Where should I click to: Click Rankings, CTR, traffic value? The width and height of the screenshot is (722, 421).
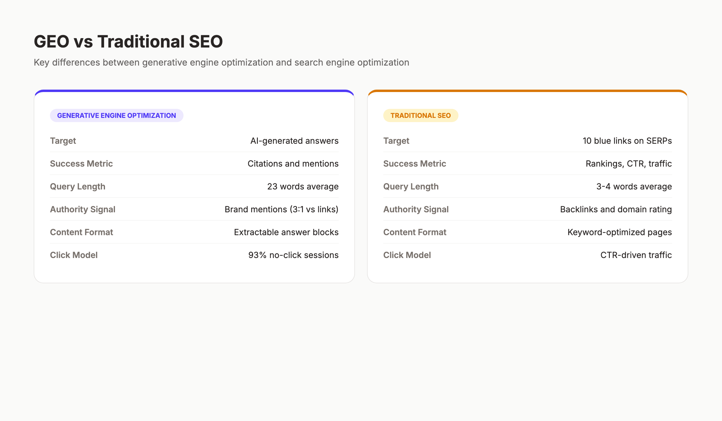629,164
